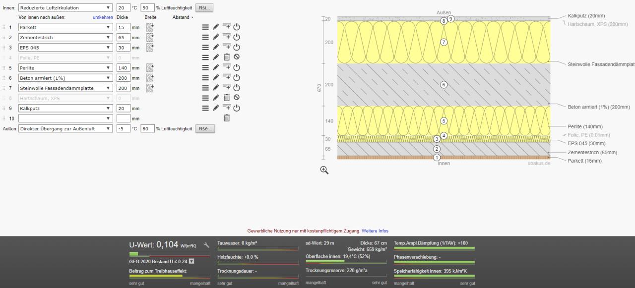The width and height of the screenshot is (635, 288).
Task: Delete the empty layer row 10
Action: click(227, 118)
